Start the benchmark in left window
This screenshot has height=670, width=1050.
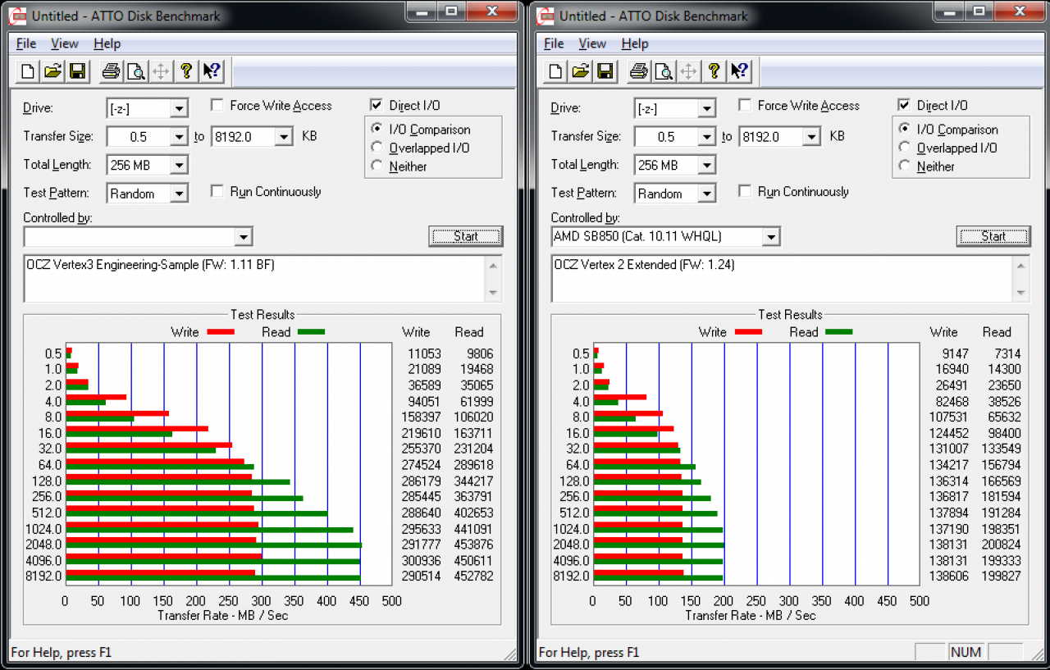465,236
